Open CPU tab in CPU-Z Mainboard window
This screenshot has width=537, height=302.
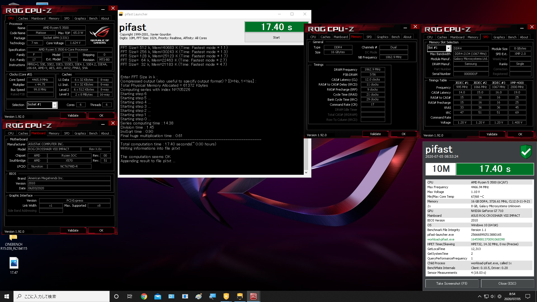click(11, 133)
